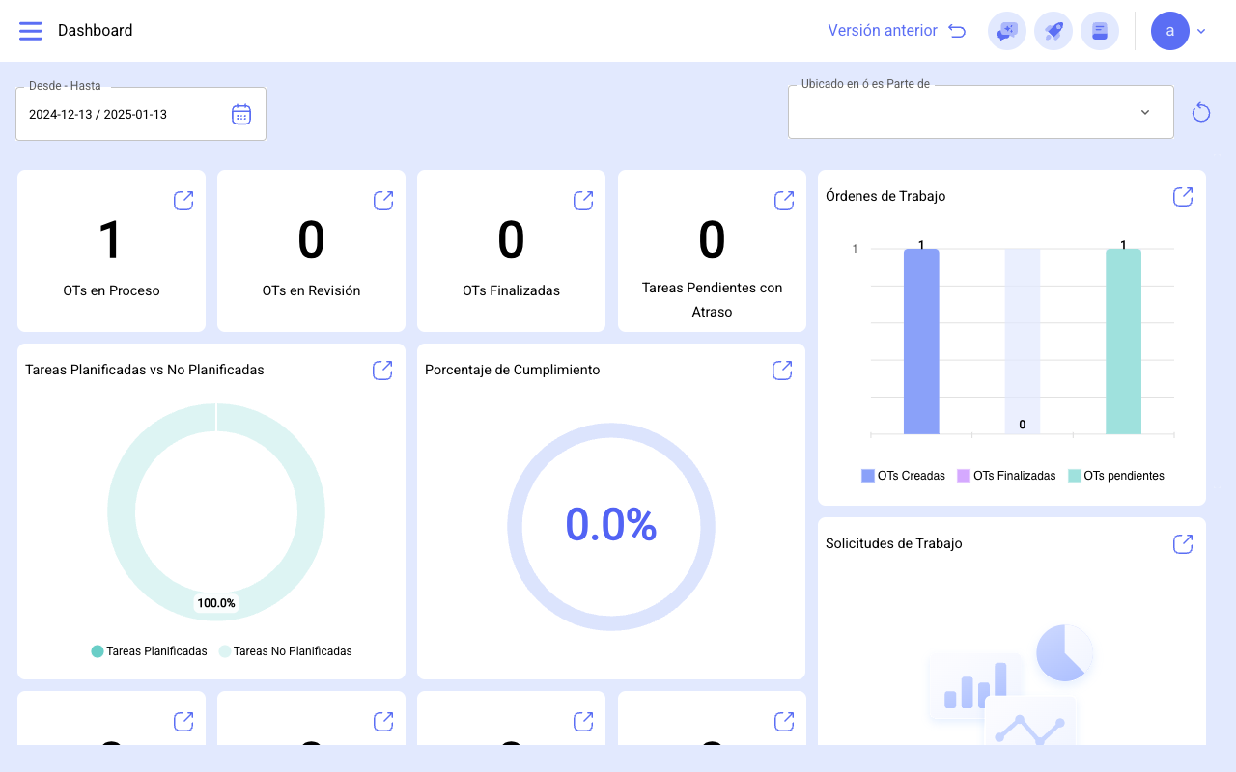
Task: Toggle Tareas Planificadas legend item
Action: pyautogui.click(x=150, y=651)
